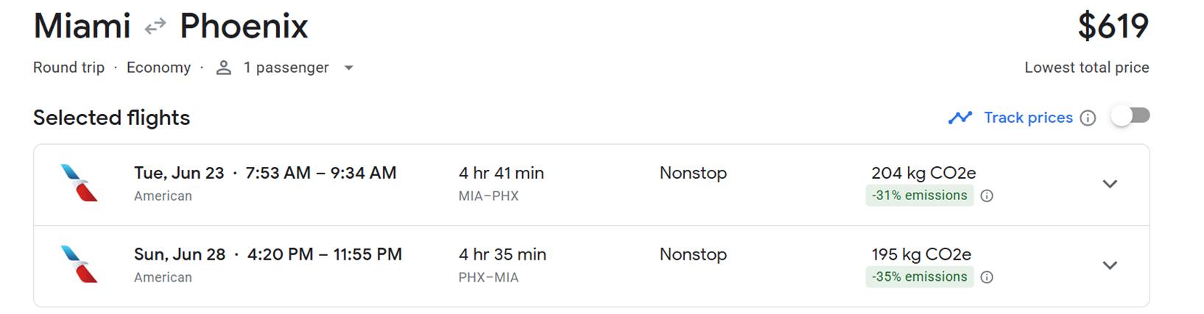Screen dimensions: 1204x314
Task: Click the Track prices info icon
Action: 1088,118
